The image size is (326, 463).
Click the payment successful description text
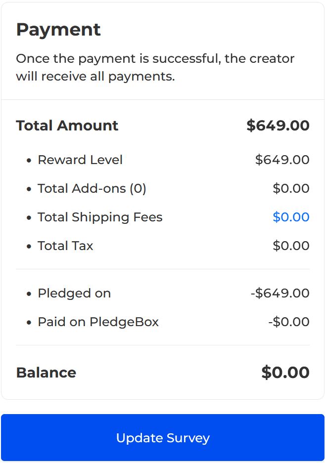pyautogui.click(x=155, y=67)
